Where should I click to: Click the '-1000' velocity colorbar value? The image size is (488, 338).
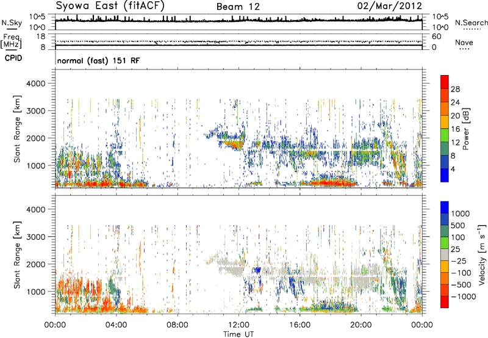[x=464, y=297]
